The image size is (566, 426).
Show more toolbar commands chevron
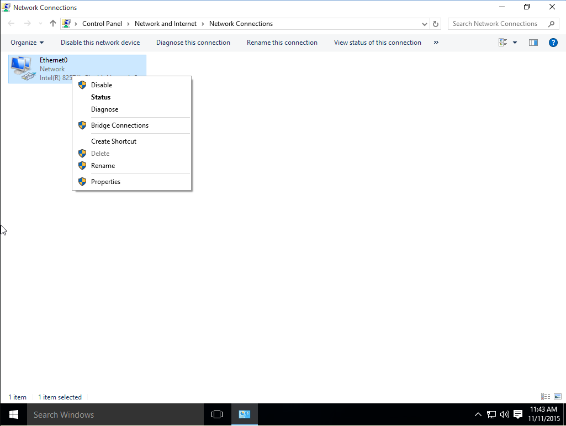[436, 43]
